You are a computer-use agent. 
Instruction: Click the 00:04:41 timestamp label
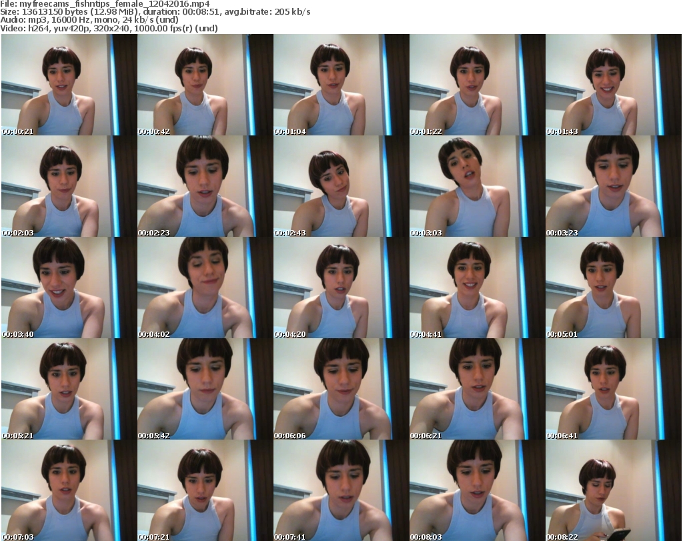tap(426, 334)
